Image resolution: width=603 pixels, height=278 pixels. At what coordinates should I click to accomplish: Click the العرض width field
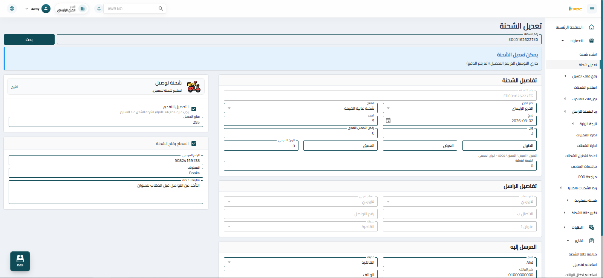(x=420, y=145)
